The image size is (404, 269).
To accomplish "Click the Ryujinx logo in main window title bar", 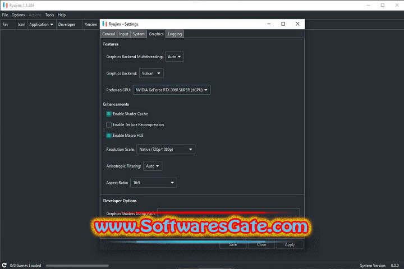I will point(5,5).
